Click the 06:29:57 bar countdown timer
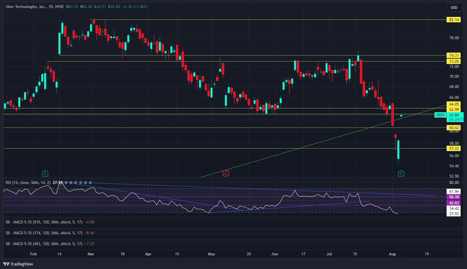467x269 pixels. 456,120
